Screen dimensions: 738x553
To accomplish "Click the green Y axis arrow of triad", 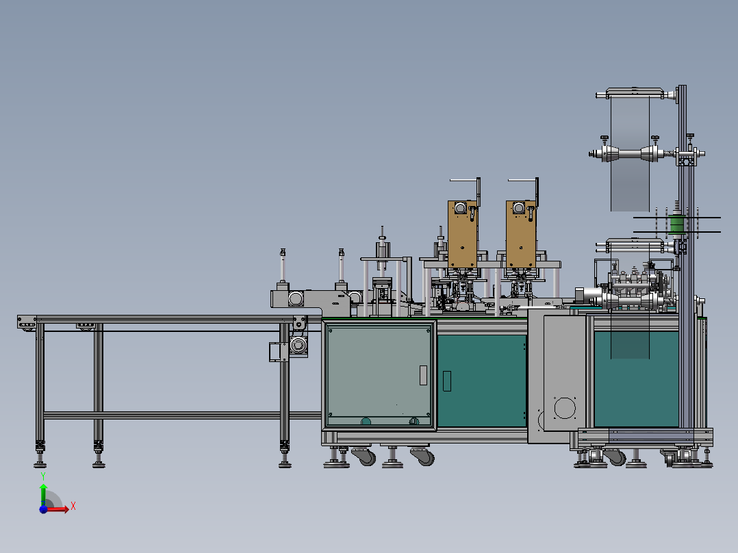I will point(43,495).
